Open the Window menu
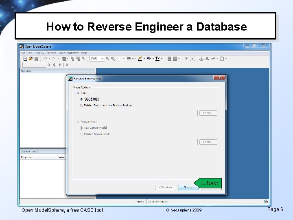 (73, 53)
